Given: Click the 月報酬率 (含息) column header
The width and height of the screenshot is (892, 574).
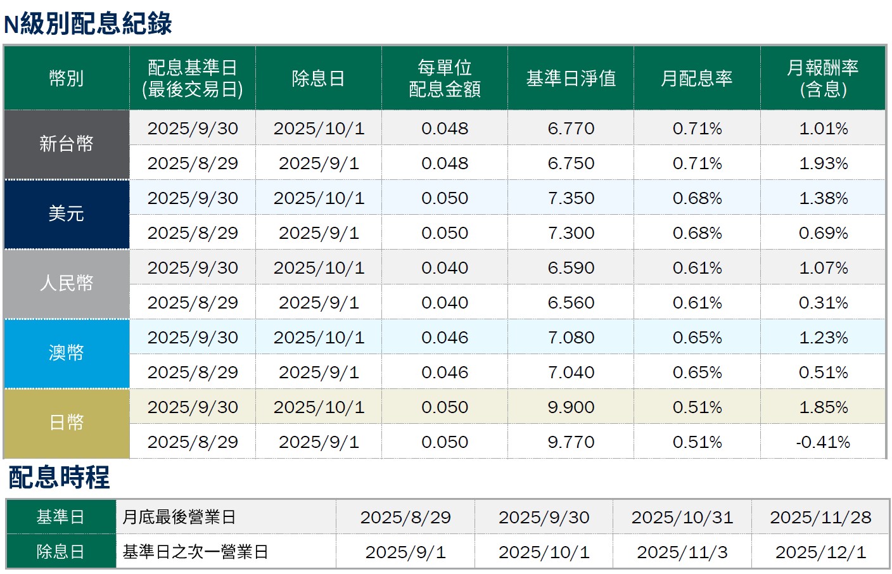Looking at the screenshot, I should [x=822, y=79].
